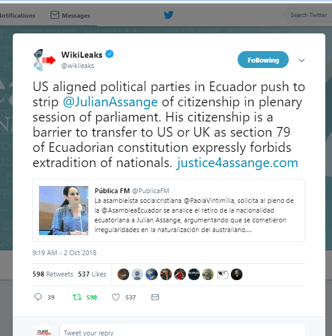
Task: Toggle the Following button for WikiLeaks
Action: tap(263, 60)
